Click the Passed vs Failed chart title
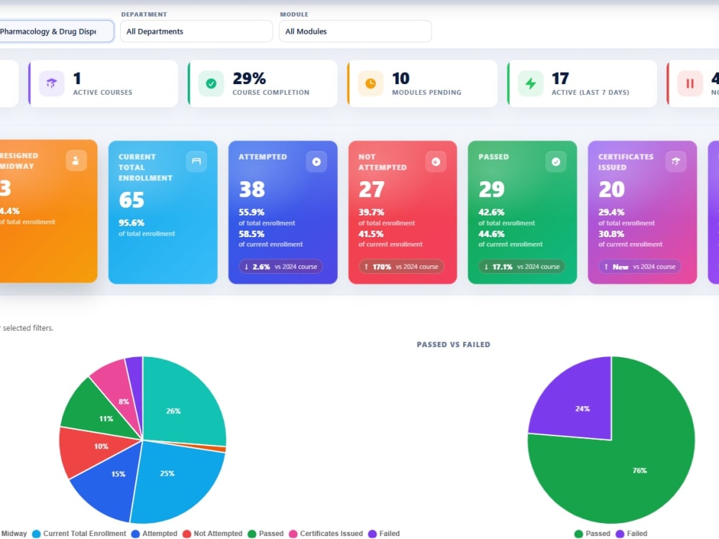This screenshot has height=539, width=719. click(x=454, y=345)
